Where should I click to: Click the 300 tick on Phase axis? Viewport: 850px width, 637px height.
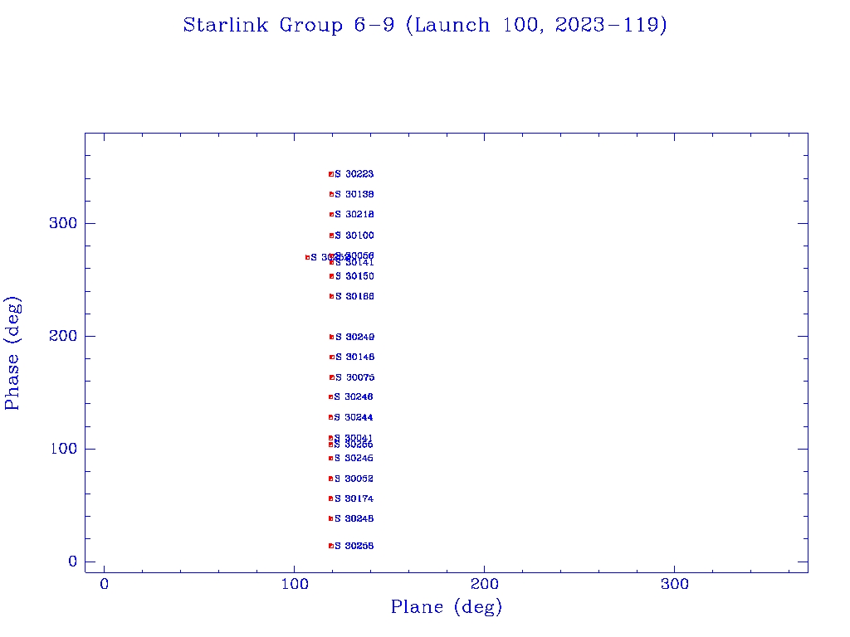pyautogui.click(x=63, y=223)
